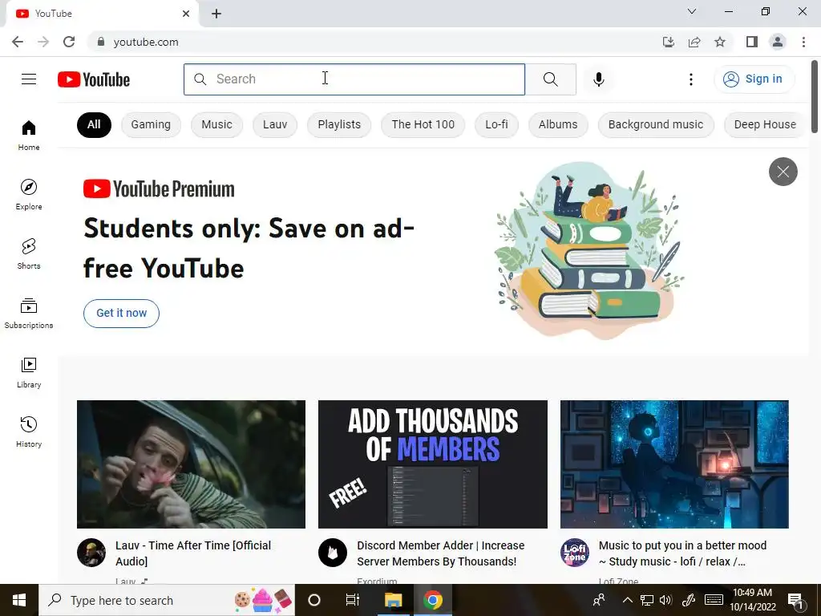Viewport: 821px width, 616px height.
Task: Click the magnifier search submit button
Action: coord(550,79)
